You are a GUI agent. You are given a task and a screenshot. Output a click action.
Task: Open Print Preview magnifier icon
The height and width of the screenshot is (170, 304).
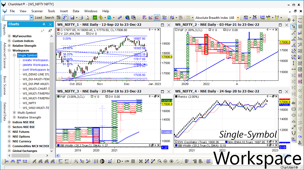[x=87, y=18]
